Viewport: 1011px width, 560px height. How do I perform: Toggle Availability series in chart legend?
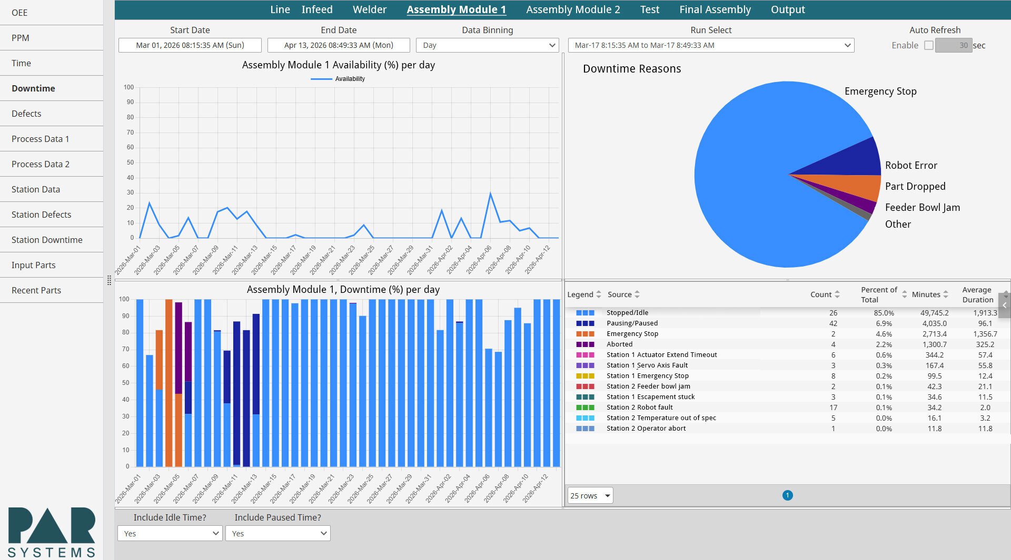(338, 79)
